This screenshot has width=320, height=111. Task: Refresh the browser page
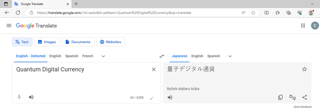[18, 12]
